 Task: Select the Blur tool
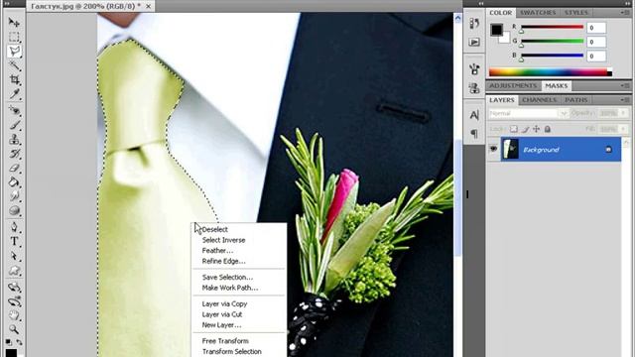pyautogui.click(x=14, y=196)
